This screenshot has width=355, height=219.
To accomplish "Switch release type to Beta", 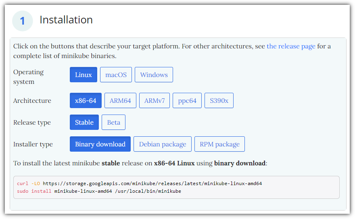I will [113, 122].
